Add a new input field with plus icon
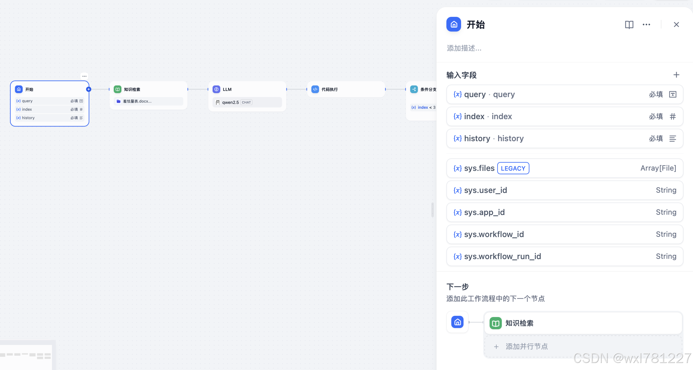Screen dimensions: 693x370 [x=676, y=75]
